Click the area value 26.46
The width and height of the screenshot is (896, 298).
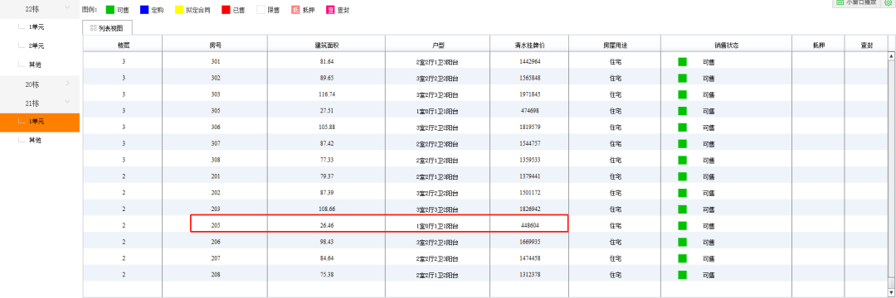point(326,226)
